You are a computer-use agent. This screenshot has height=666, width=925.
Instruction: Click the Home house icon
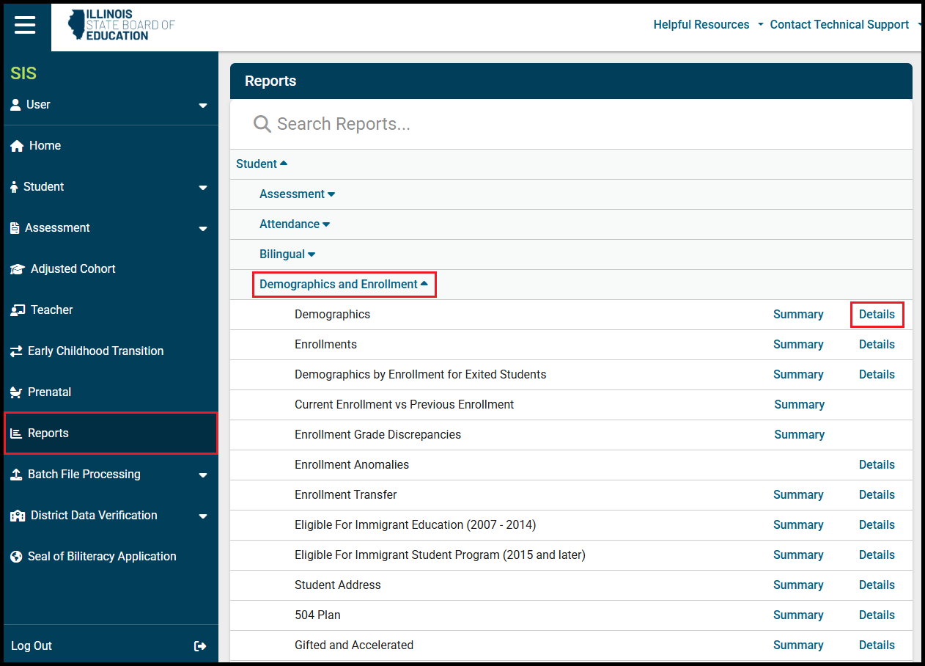click(x=17, y=146)
